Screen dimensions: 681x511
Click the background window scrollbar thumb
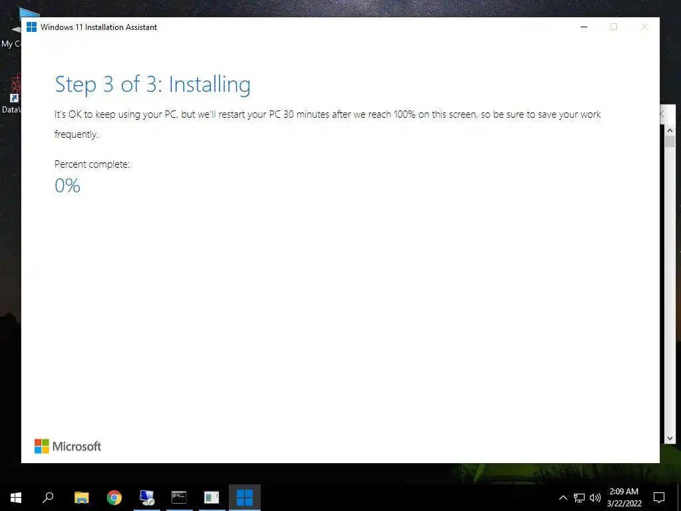[x=670, y=142]
